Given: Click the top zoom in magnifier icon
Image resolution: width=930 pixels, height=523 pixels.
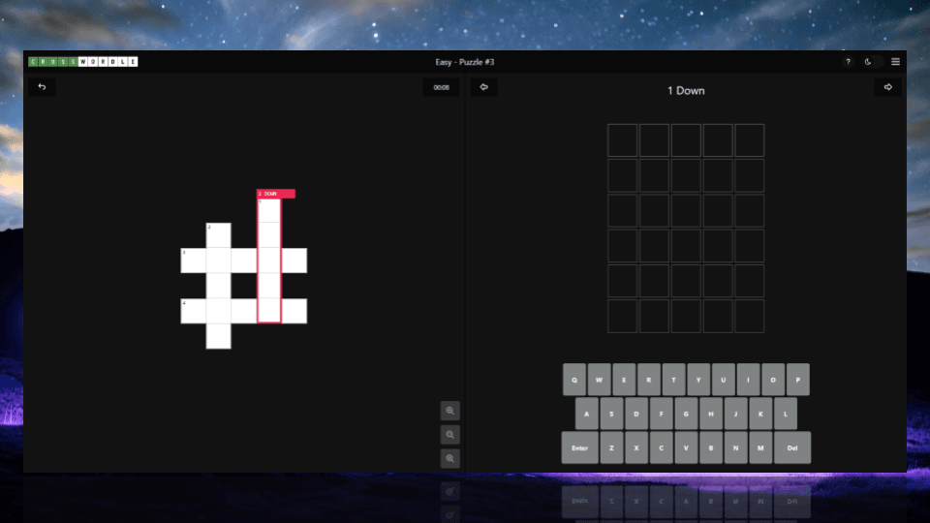Looking at the screenshot, I should point(450,411).
